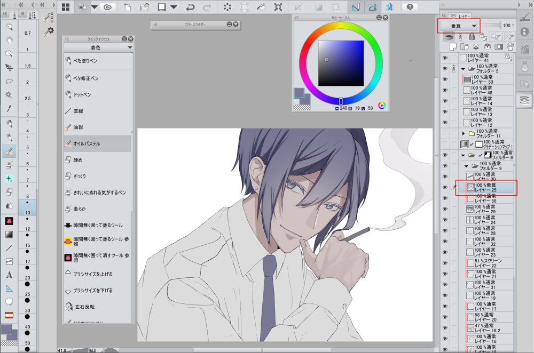Select the Text tool in the toolbar
534x353 pixels.
(x=9, y=275)
